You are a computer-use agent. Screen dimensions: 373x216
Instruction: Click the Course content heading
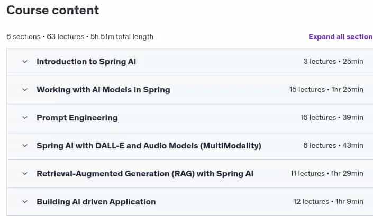(52, 10)
